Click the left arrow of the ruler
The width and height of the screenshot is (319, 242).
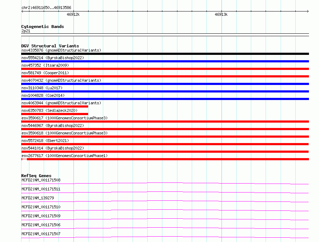tap(22, 11)
